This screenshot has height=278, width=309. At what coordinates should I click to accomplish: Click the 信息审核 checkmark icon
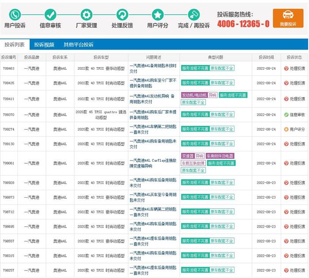pyautogui.click(x=50, y=15)
